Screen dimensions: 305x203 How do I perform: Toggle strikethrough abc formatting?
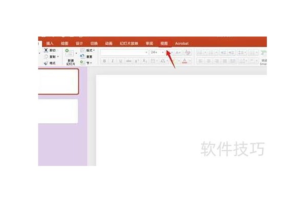pyautogui.click(x=129, y=61)
